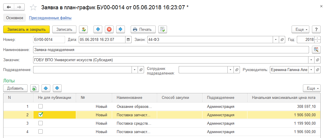Move lot up with blue up arrow
325x138 pixels.
click(x=46, y=88)
